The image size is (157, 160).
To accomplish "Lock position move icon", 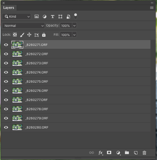I will [29, 35].
